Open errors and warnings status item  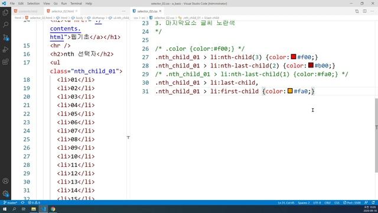[34, 202]
